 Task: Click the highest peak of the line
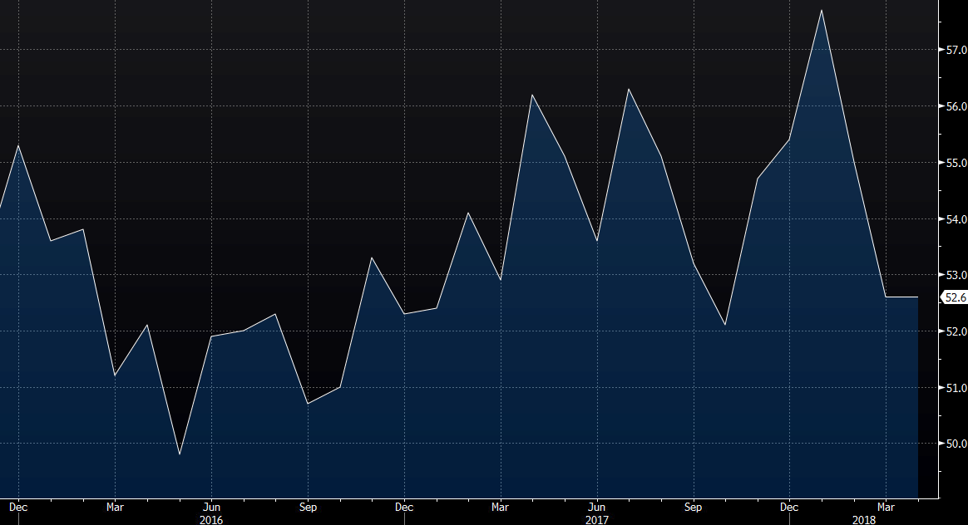point(821,11)
